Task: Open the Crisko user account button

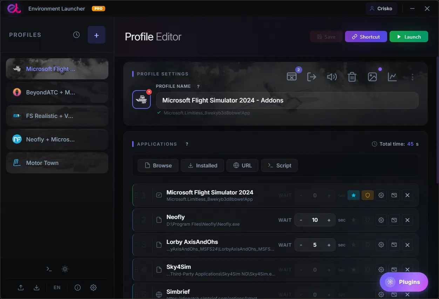Action: (x=381, y=8)
